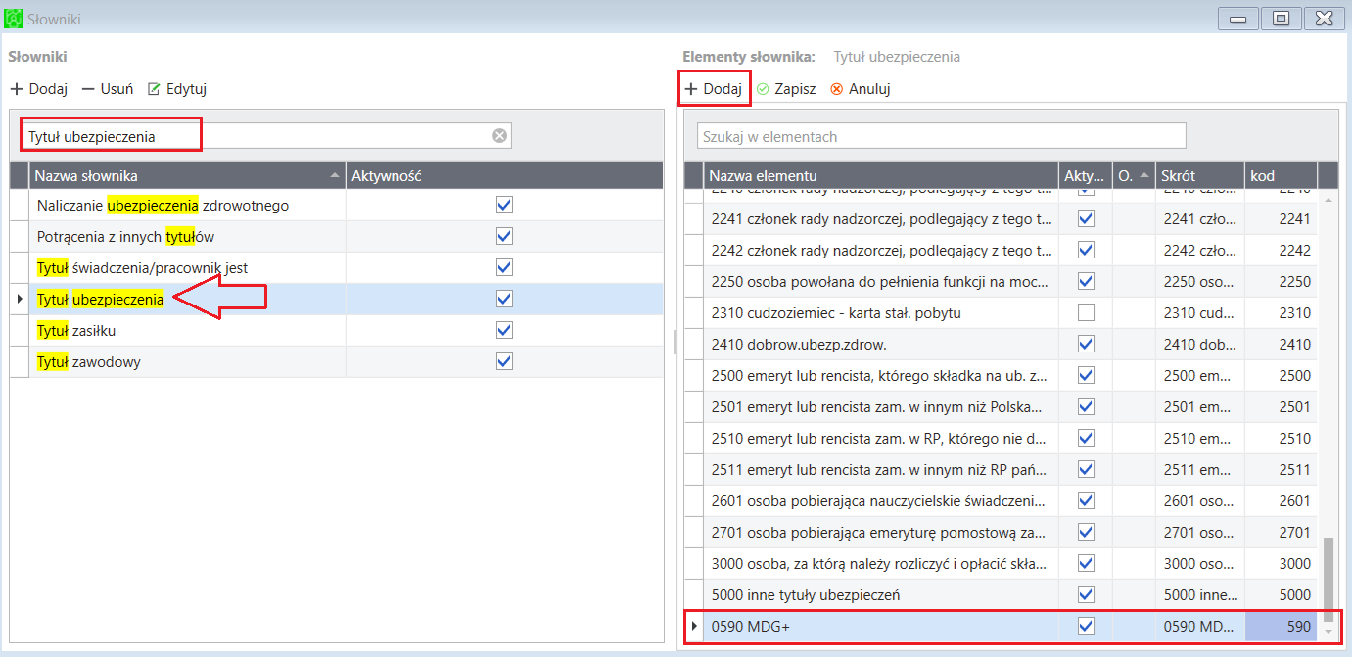
Task: Uncheck activity for 0590 MDG+ row
Action: (x=1086, y=626)
